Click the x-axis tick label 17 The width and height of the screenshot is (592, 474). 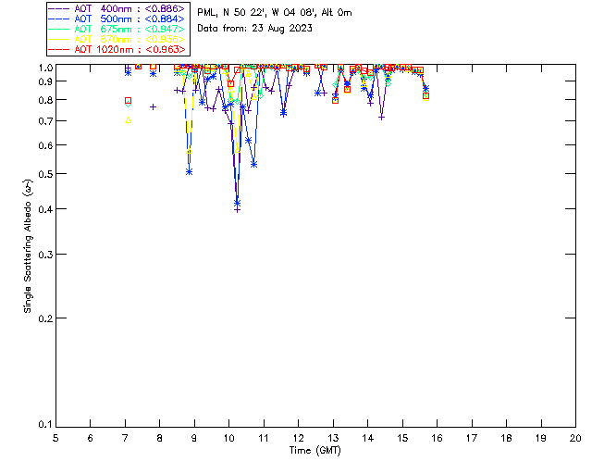472,438
